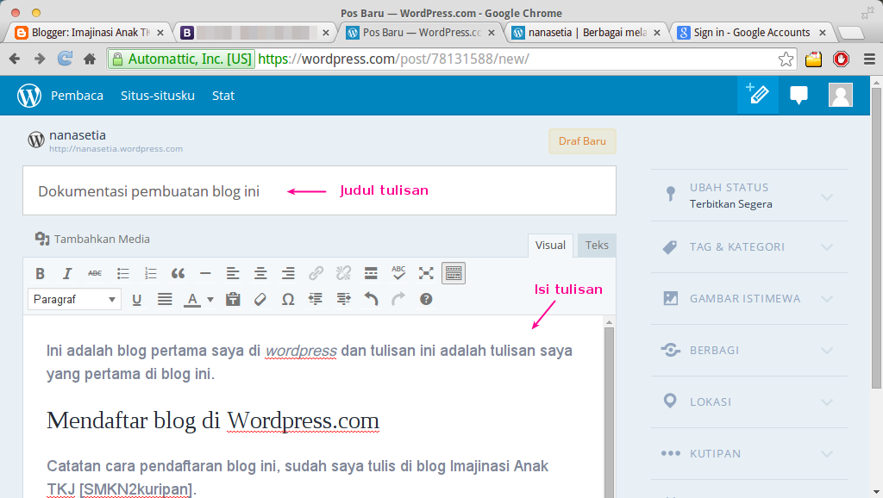This screenshot has height=498, width=883.
Task: Insert or edit link icon
Action: 316,273
